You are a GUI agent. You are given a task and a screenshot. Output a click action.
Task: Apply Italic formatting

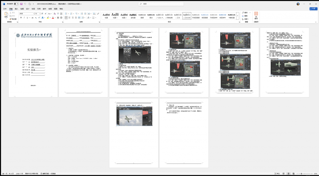pos(24,18)
